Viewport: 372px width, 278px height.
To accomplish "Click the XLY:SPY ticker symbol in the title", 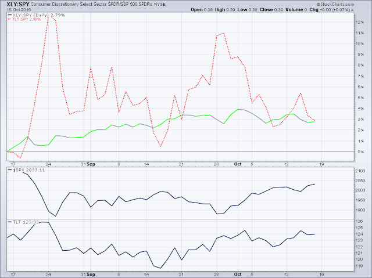I will click(18, 4).
